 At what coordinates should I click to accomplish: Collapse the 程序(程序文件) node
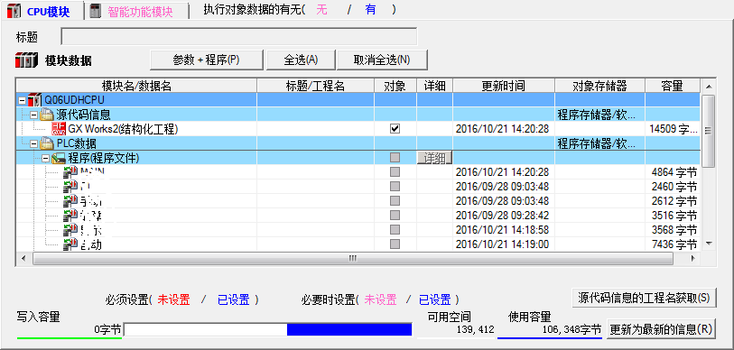click(45, 158)
